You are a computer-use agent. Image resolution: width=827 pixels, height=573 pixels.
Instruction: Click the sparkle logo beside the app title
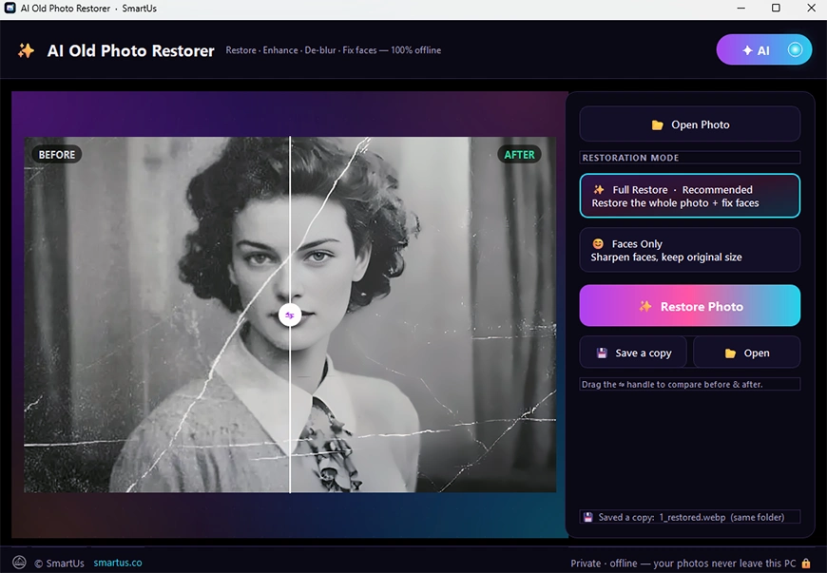tap(26, 50)
